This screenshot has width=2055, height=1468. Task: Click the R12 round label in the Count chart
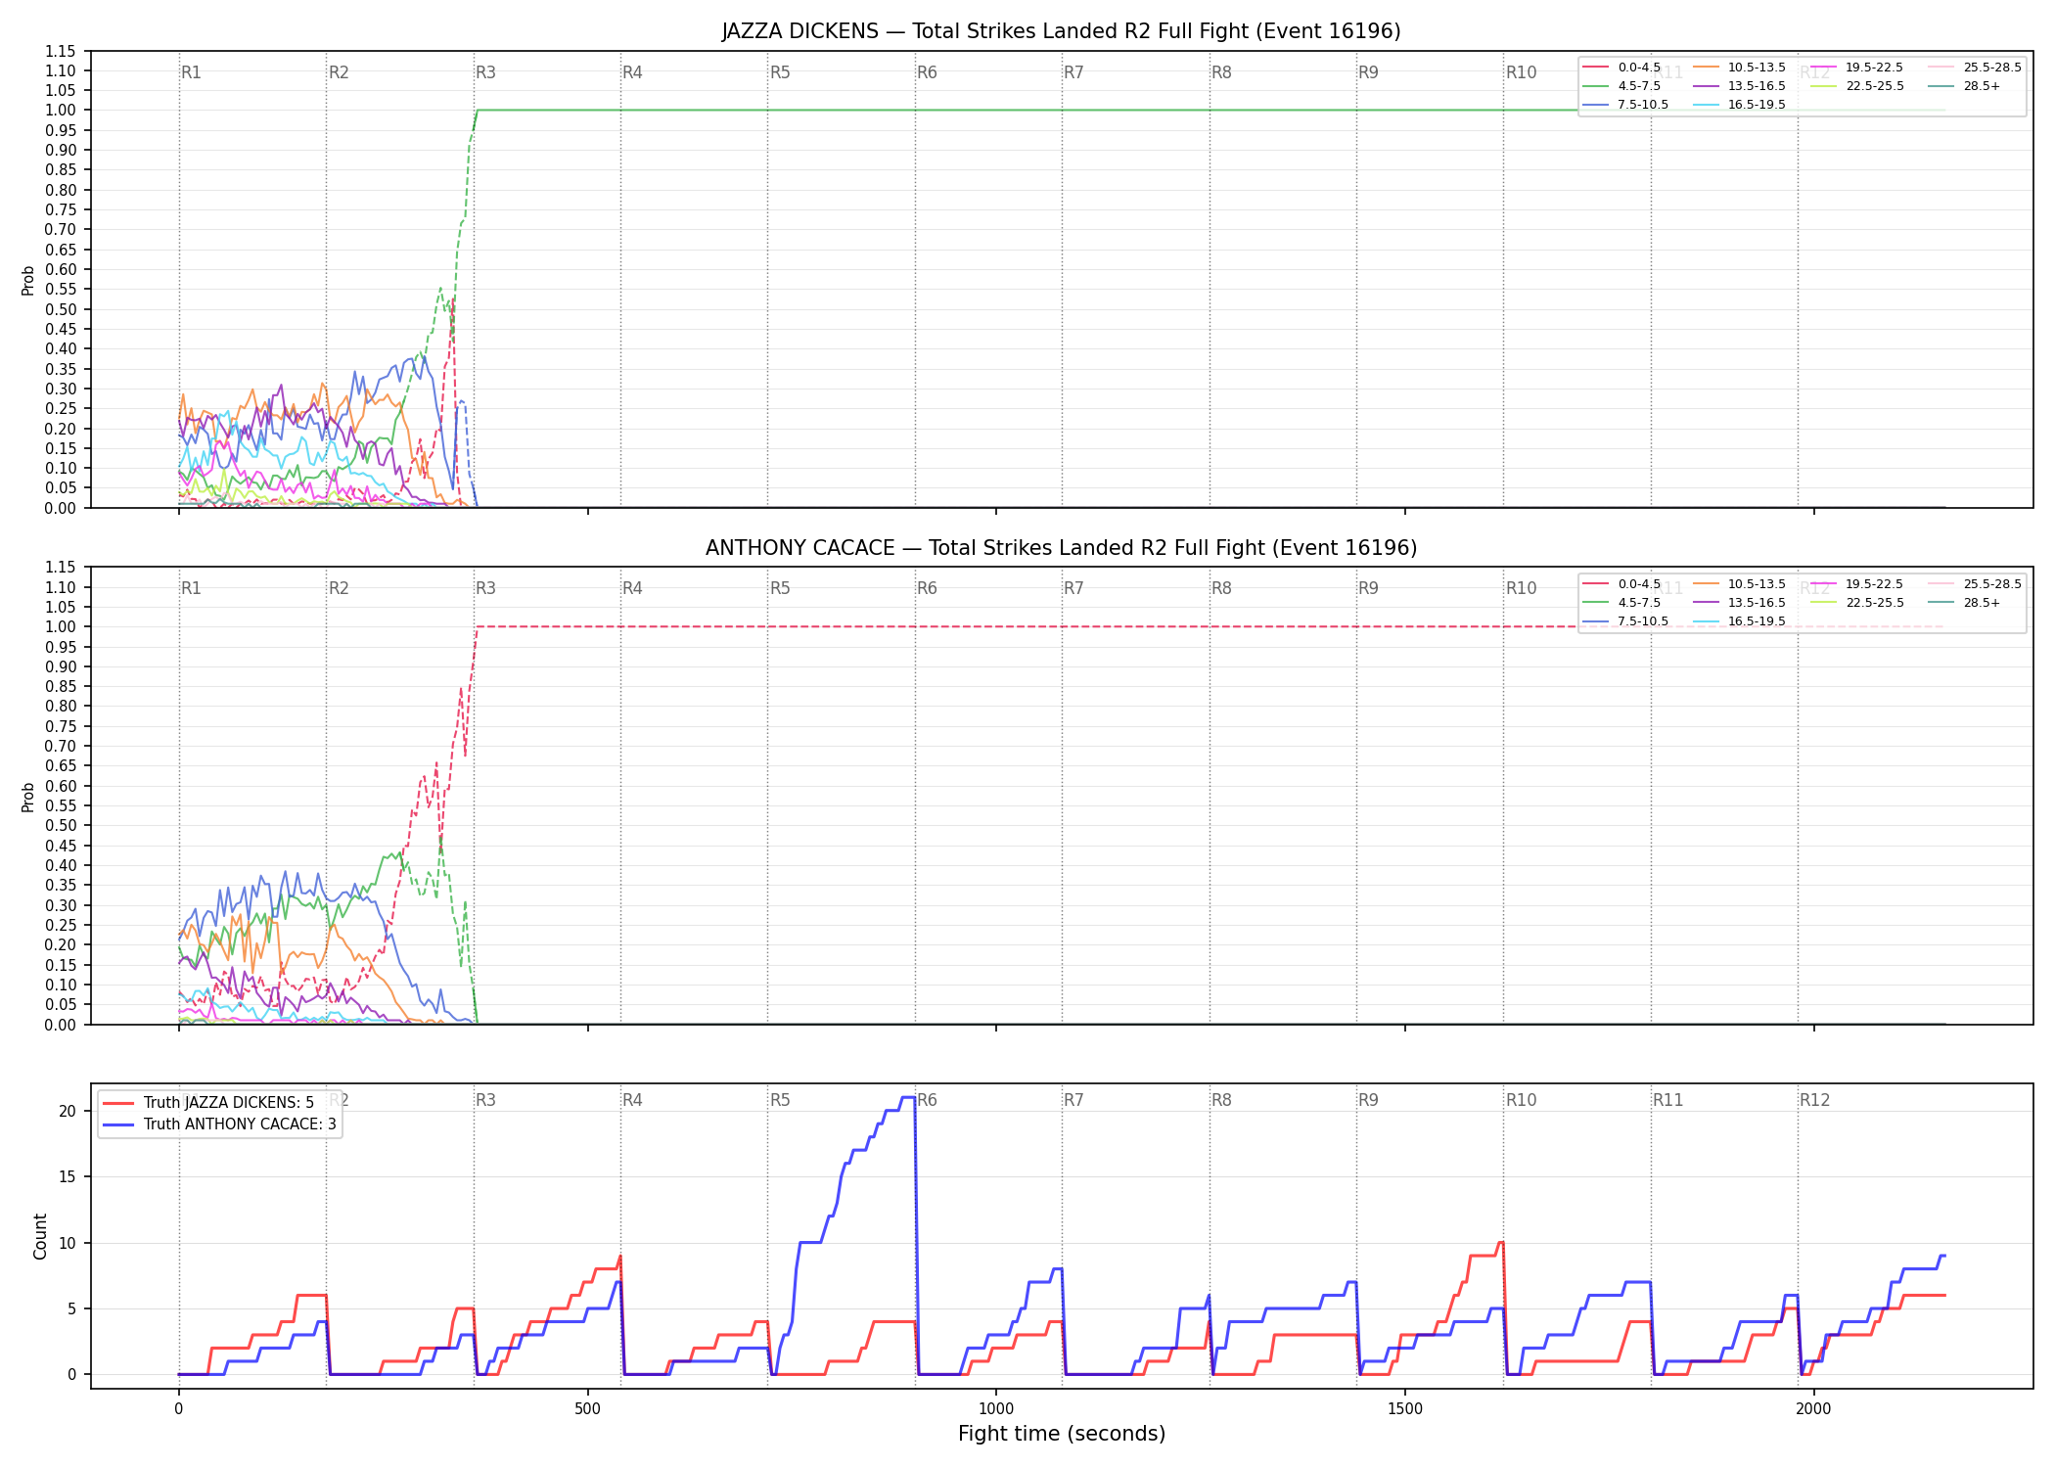[x=1814, y=1100]
